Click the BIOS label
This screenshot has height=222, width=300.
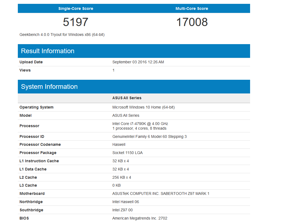click(x=24, y=218)
